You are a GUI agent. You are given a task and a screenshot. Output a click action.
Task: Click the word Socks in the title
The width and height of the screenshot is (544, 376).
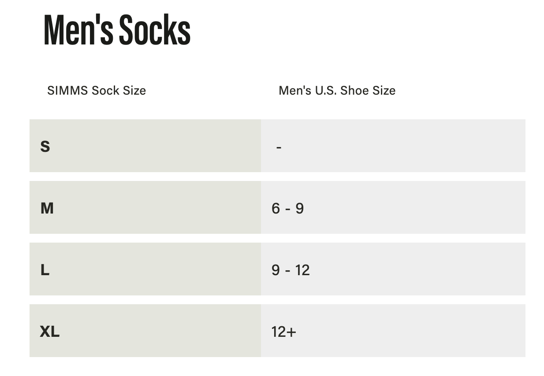click(154, 30)
